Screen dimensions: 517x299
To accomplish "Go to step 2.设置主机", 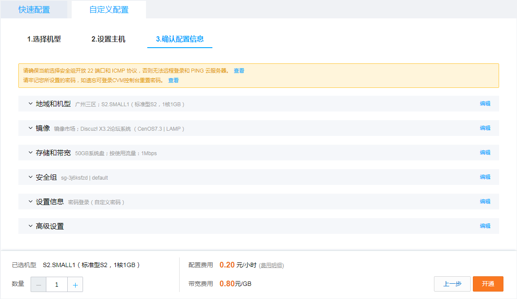I will 108,39.
